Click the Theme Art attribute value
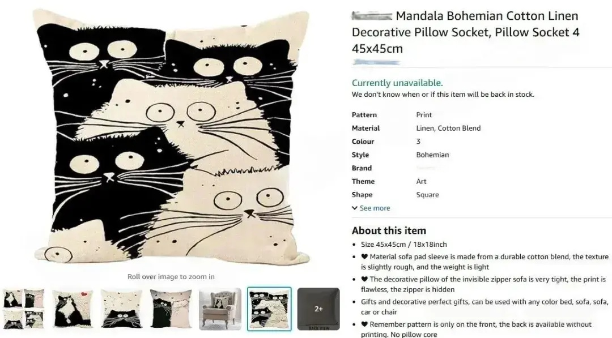Viewport: 612px width, 338px height. click(x=421, y=181)
